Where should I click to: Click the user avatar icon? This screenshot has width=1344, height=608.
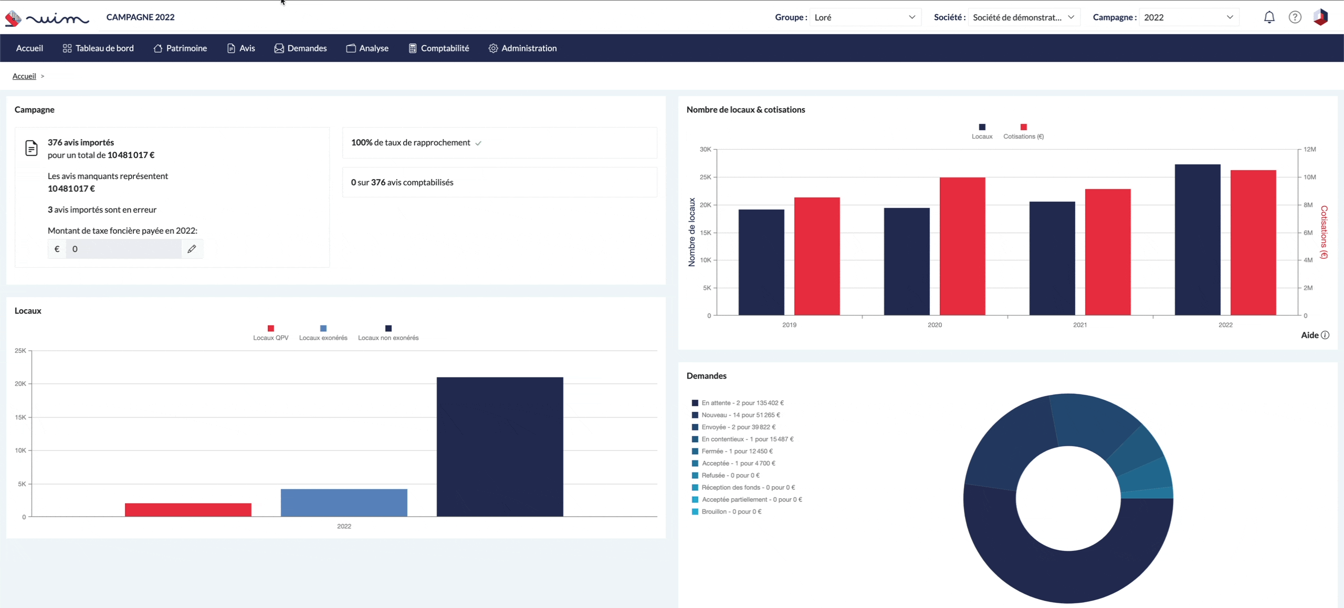[x=1320, y=17]
